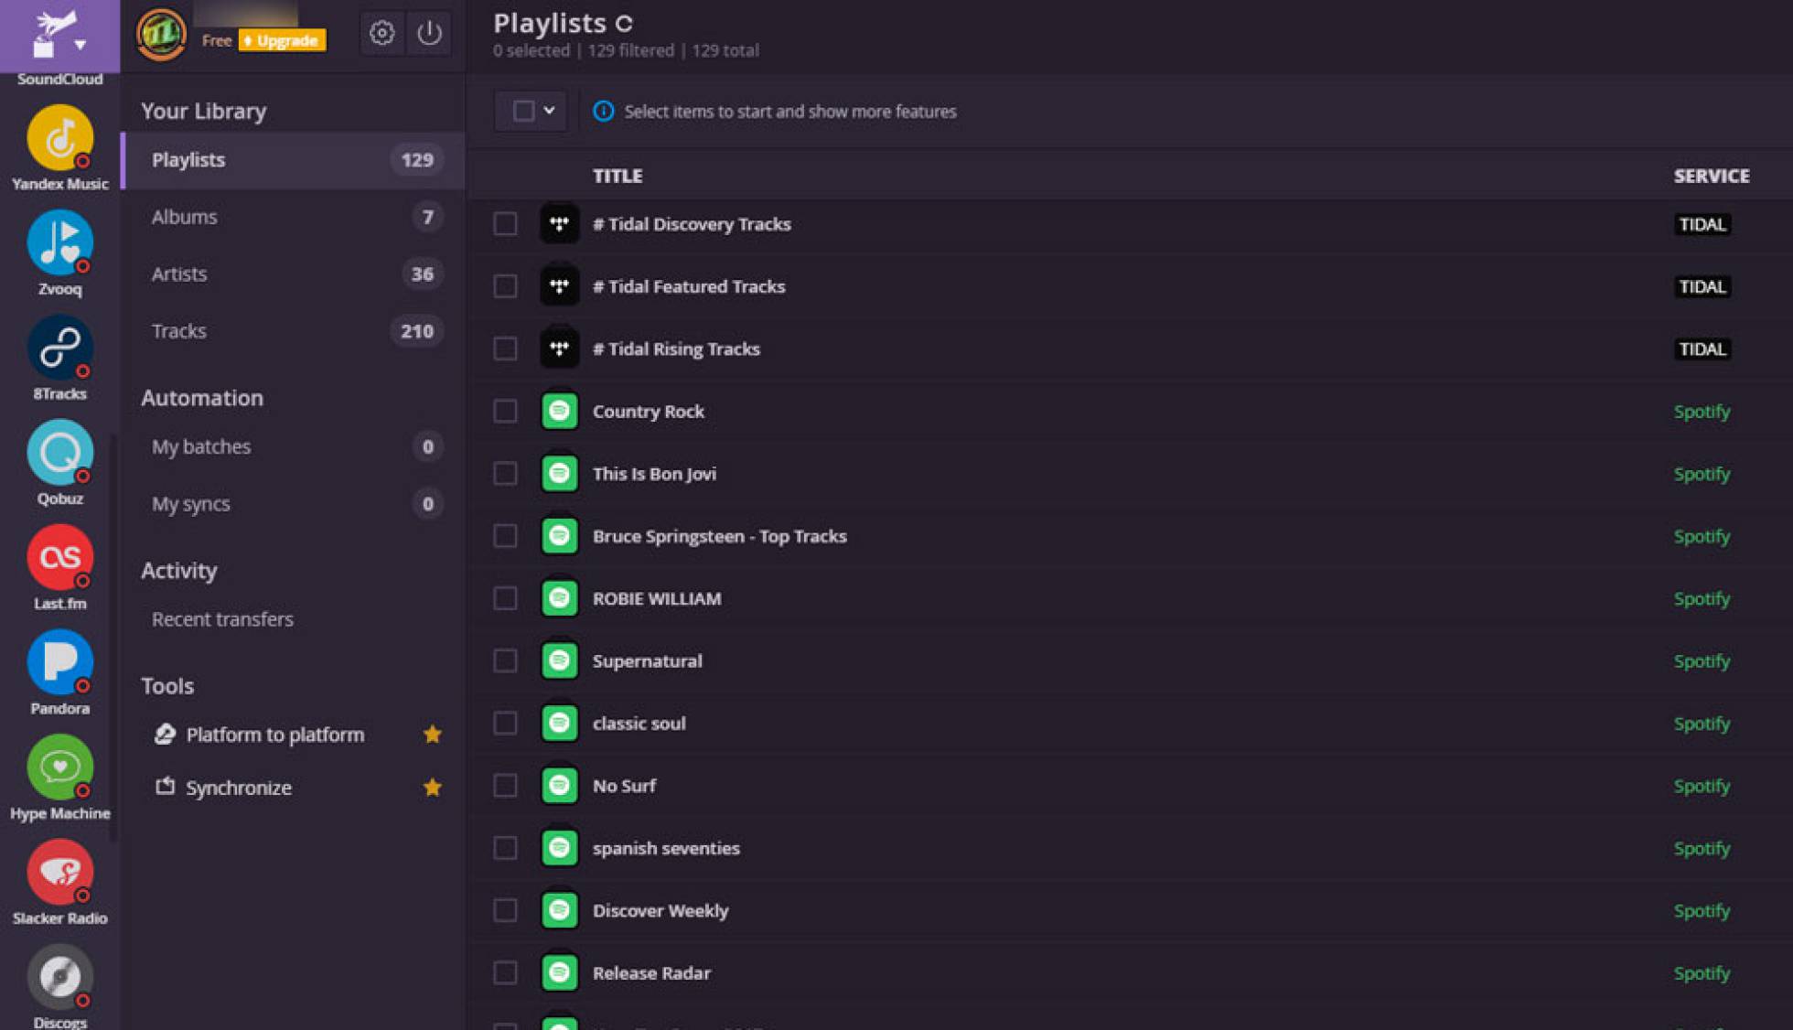
Task: Go to Artists in Your Library
Action: click(x=293, y=274)
